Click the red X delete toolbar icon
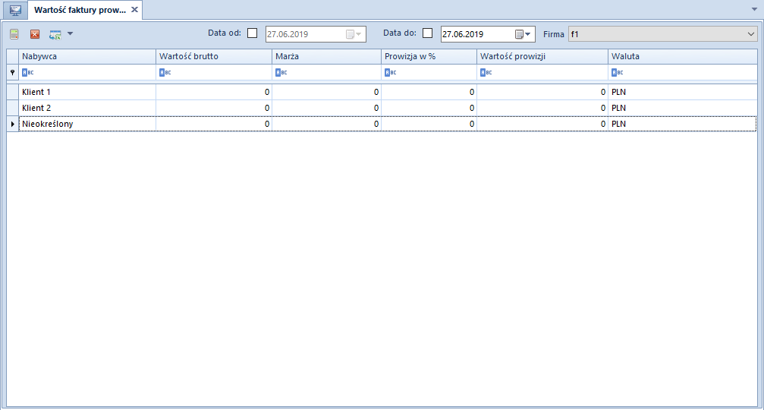This screenshot has height=410, width=764. coord(35,34)
